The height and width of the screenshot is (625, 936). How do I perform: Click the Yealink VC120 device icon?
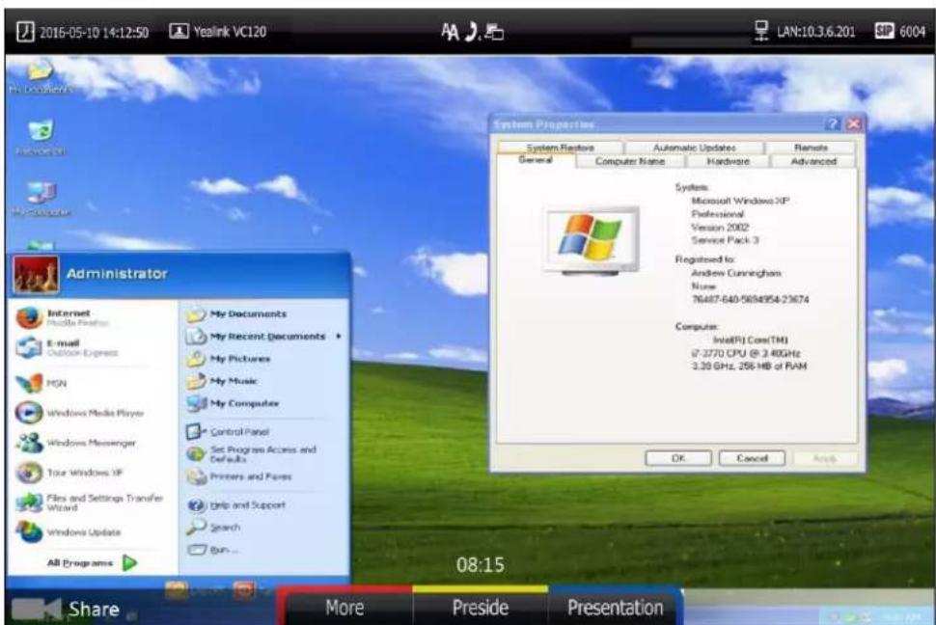pos(179,31)
